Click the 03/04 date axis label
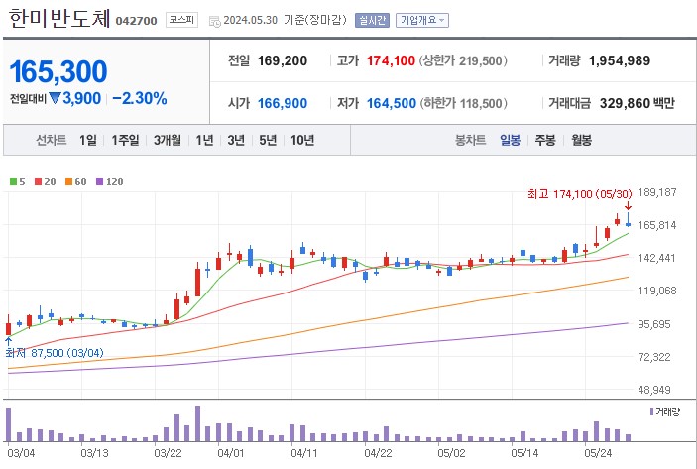Image resolution: width=697 pixels, height=469 pixels. pyautogui.click(x=21, y=453)
